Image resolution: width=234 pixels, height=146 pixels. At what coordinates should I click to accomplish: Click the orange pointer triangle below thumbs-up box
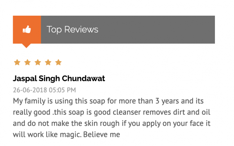(x=26, y=46)
